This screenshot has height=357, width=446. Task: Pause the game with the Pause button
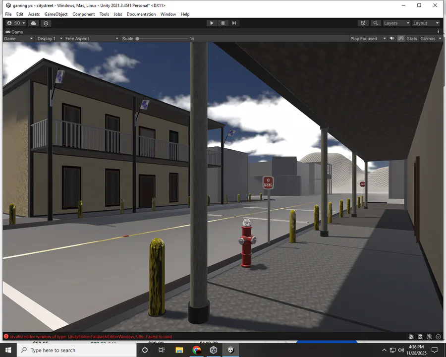pyautogui.click(x=223, y=23)
